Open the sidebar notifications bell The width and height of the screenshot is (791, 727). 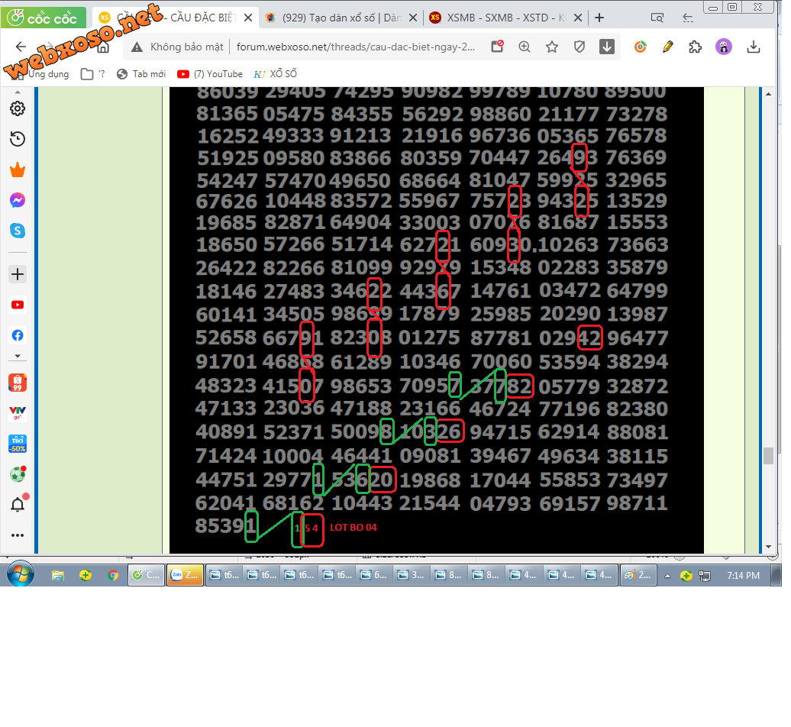coord(18,504)
